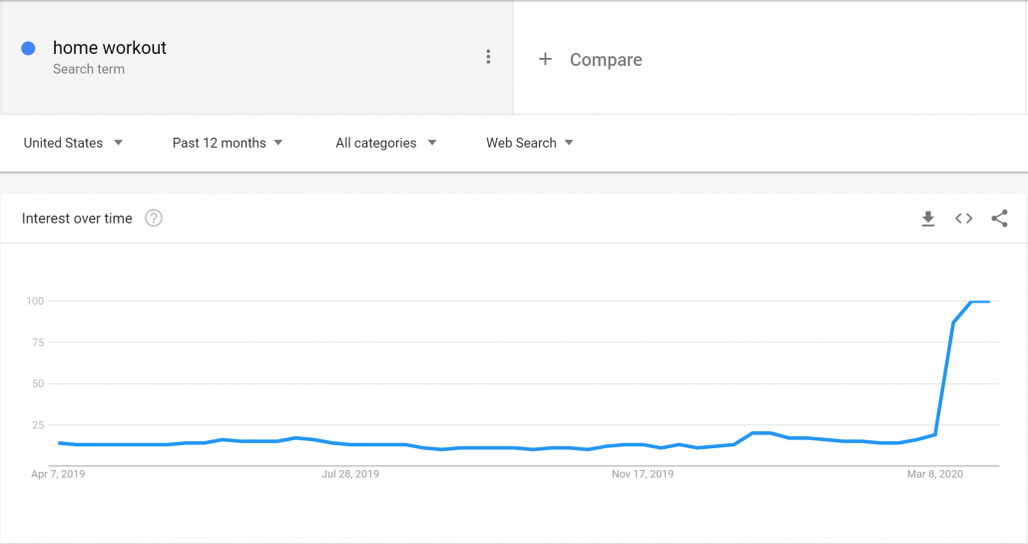Expand the United States region dropdown
Screen dimensions: 1028x544
point(73,143)
